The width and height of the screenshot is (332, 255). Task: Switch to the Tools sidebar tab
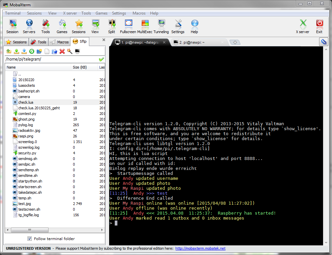[39, 42]
